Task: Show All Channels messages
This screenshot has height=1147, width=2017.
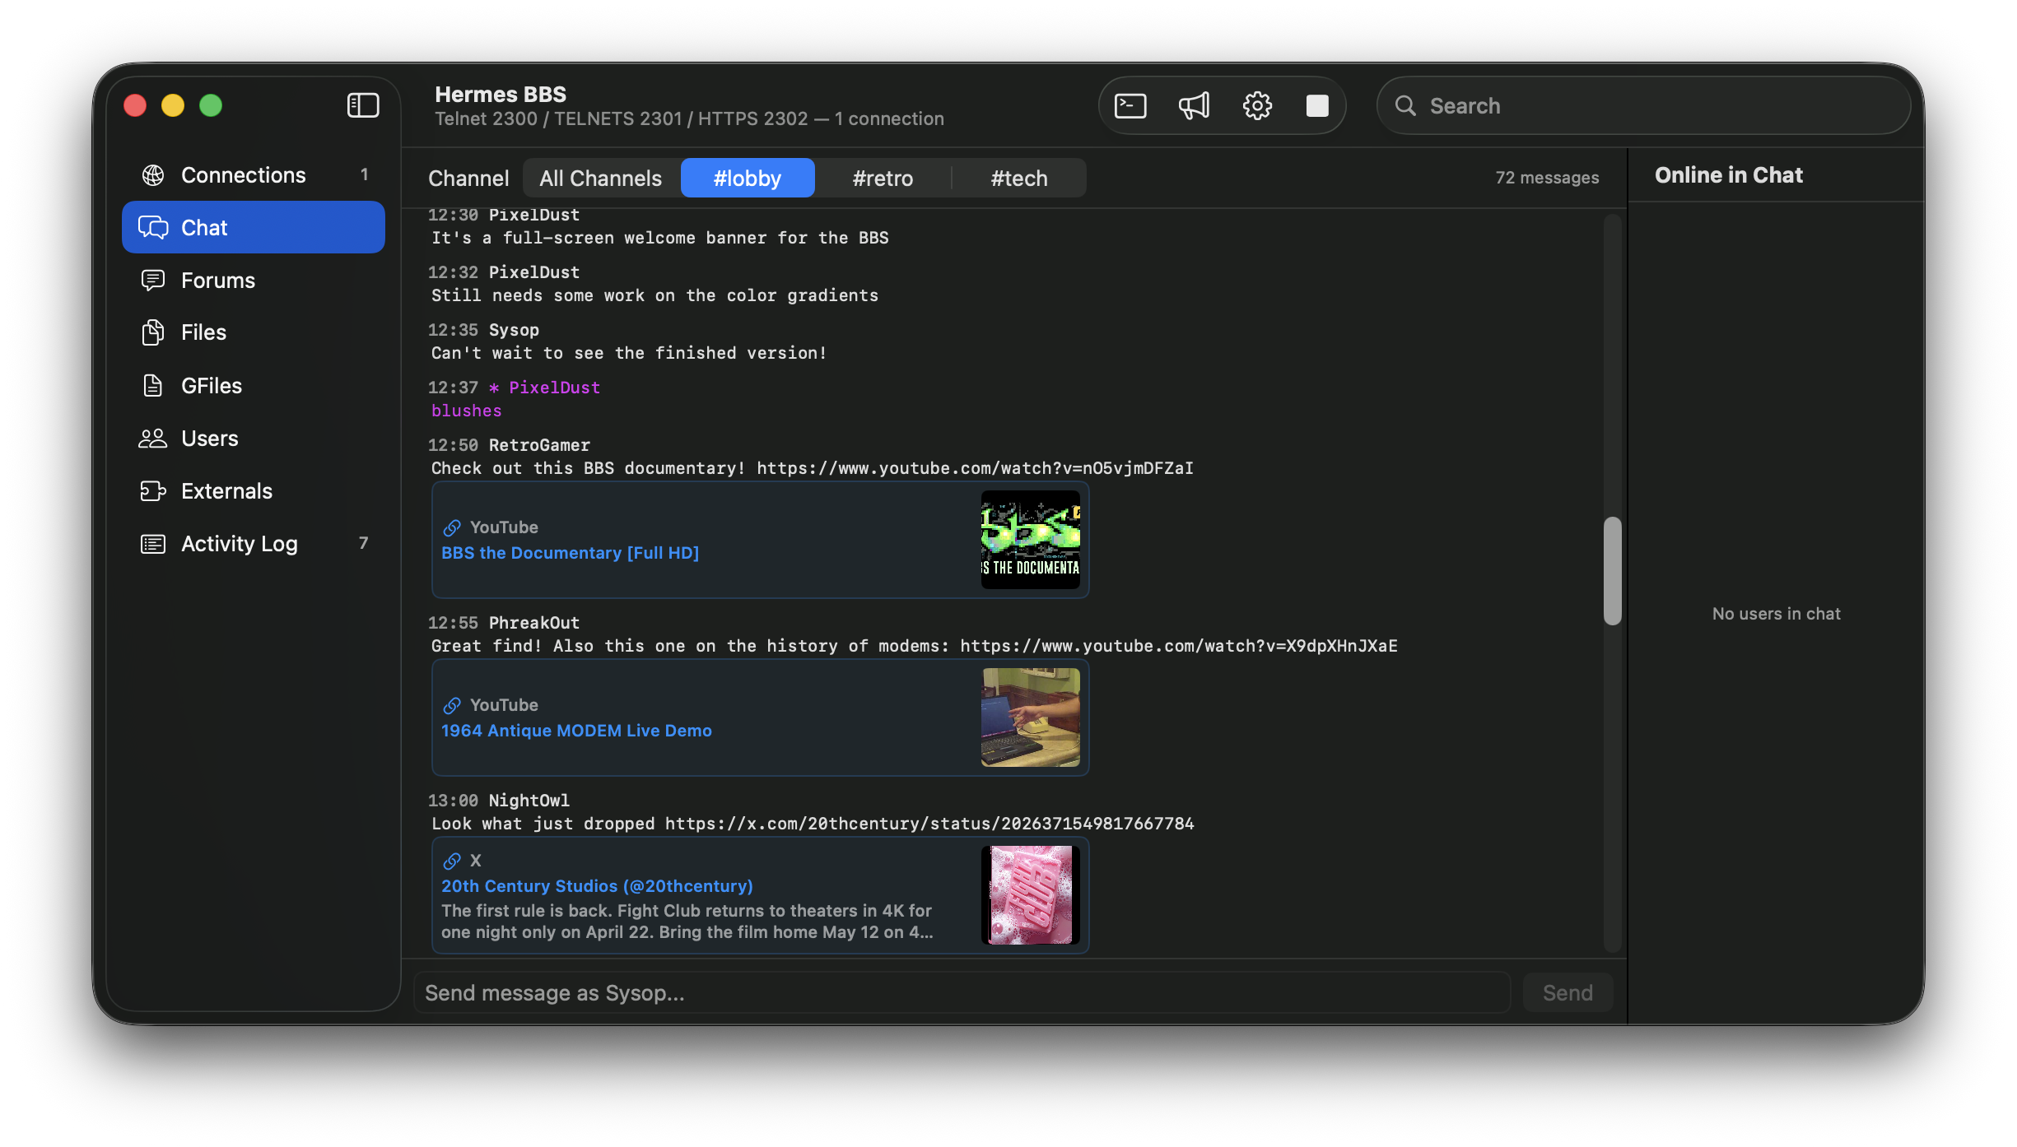Action: pos(600,178)
